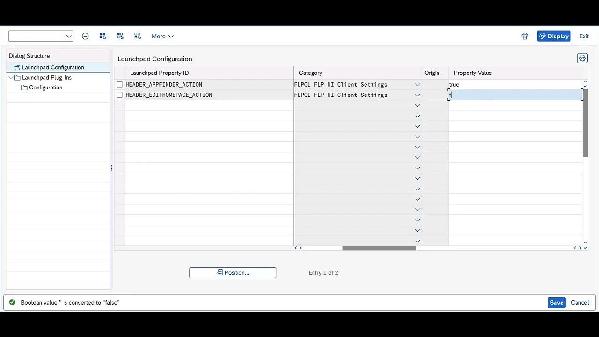
Task: Click the Print icon
Action: [525, 36]
